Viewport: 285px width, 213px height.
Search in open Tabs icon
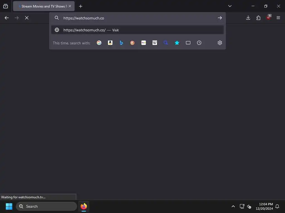coord(188,43)
